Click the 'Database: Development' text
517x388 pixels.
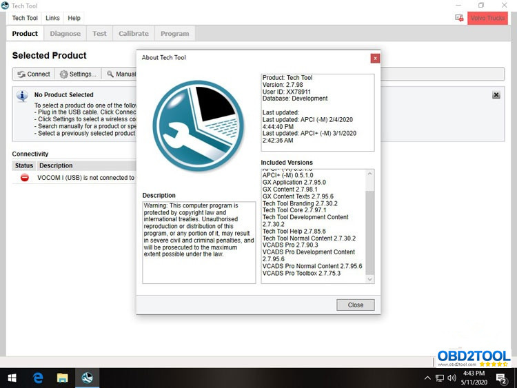click(x=295, y=99)
